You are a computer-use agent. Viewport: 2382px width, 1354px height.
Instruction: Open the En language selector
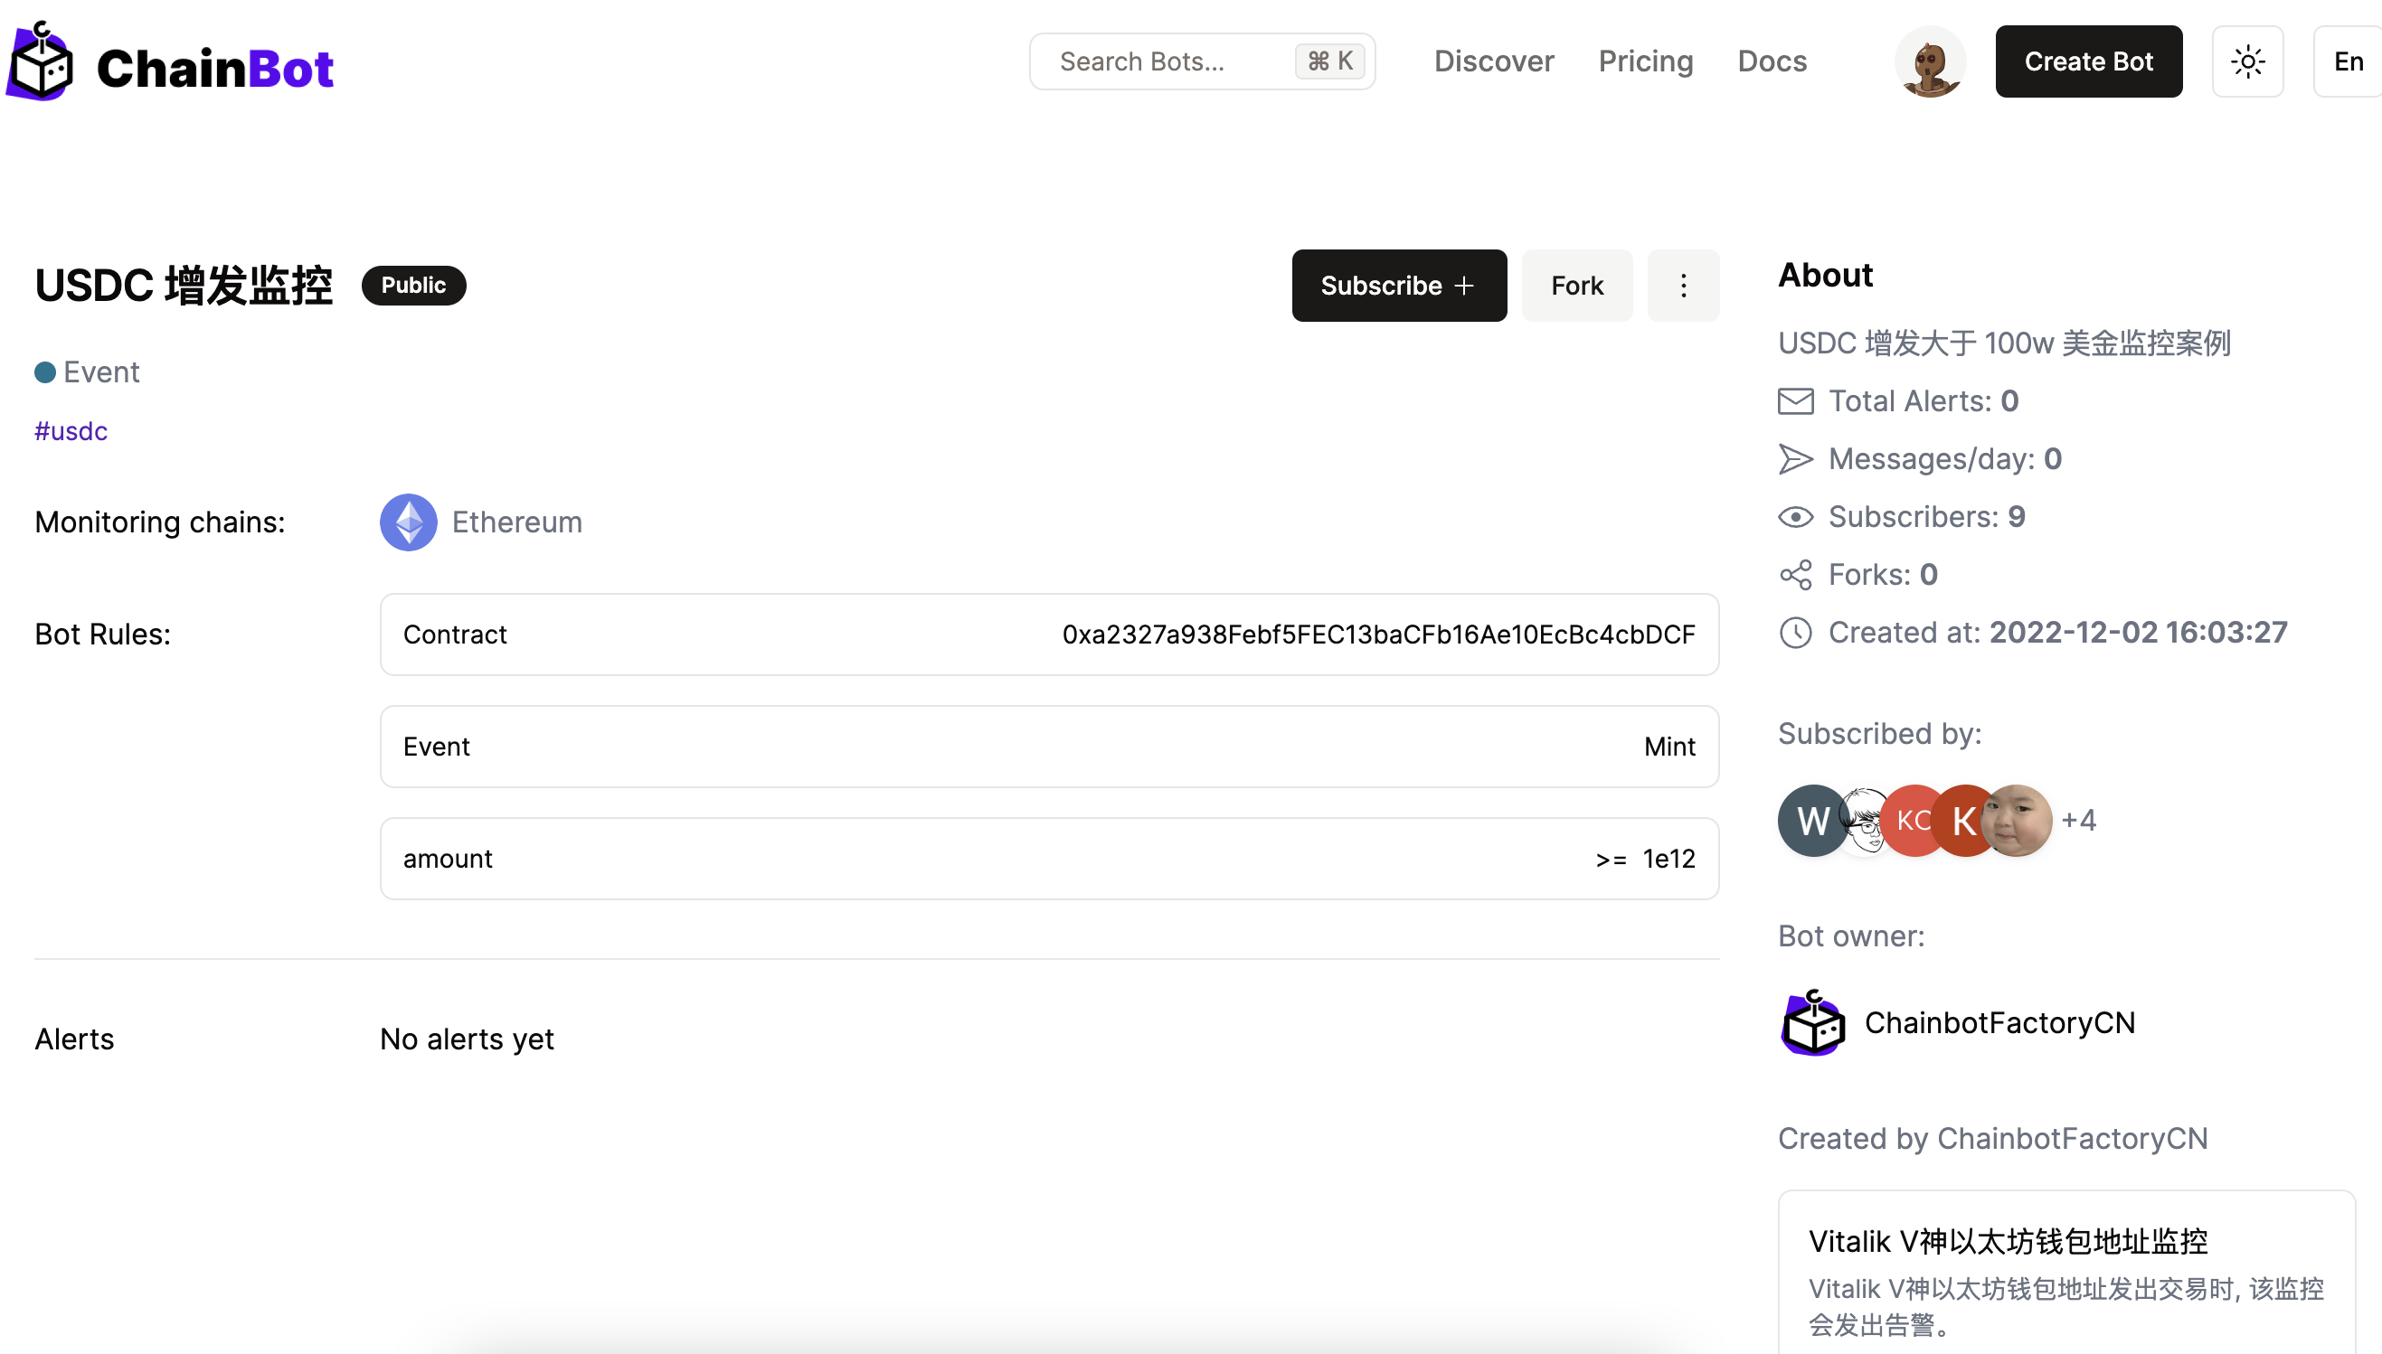click(2347, 61)
